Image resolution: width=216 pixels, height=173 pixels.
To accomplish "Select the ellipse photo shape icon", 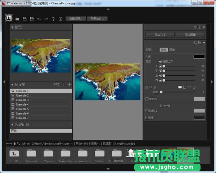I will [189, 87].
